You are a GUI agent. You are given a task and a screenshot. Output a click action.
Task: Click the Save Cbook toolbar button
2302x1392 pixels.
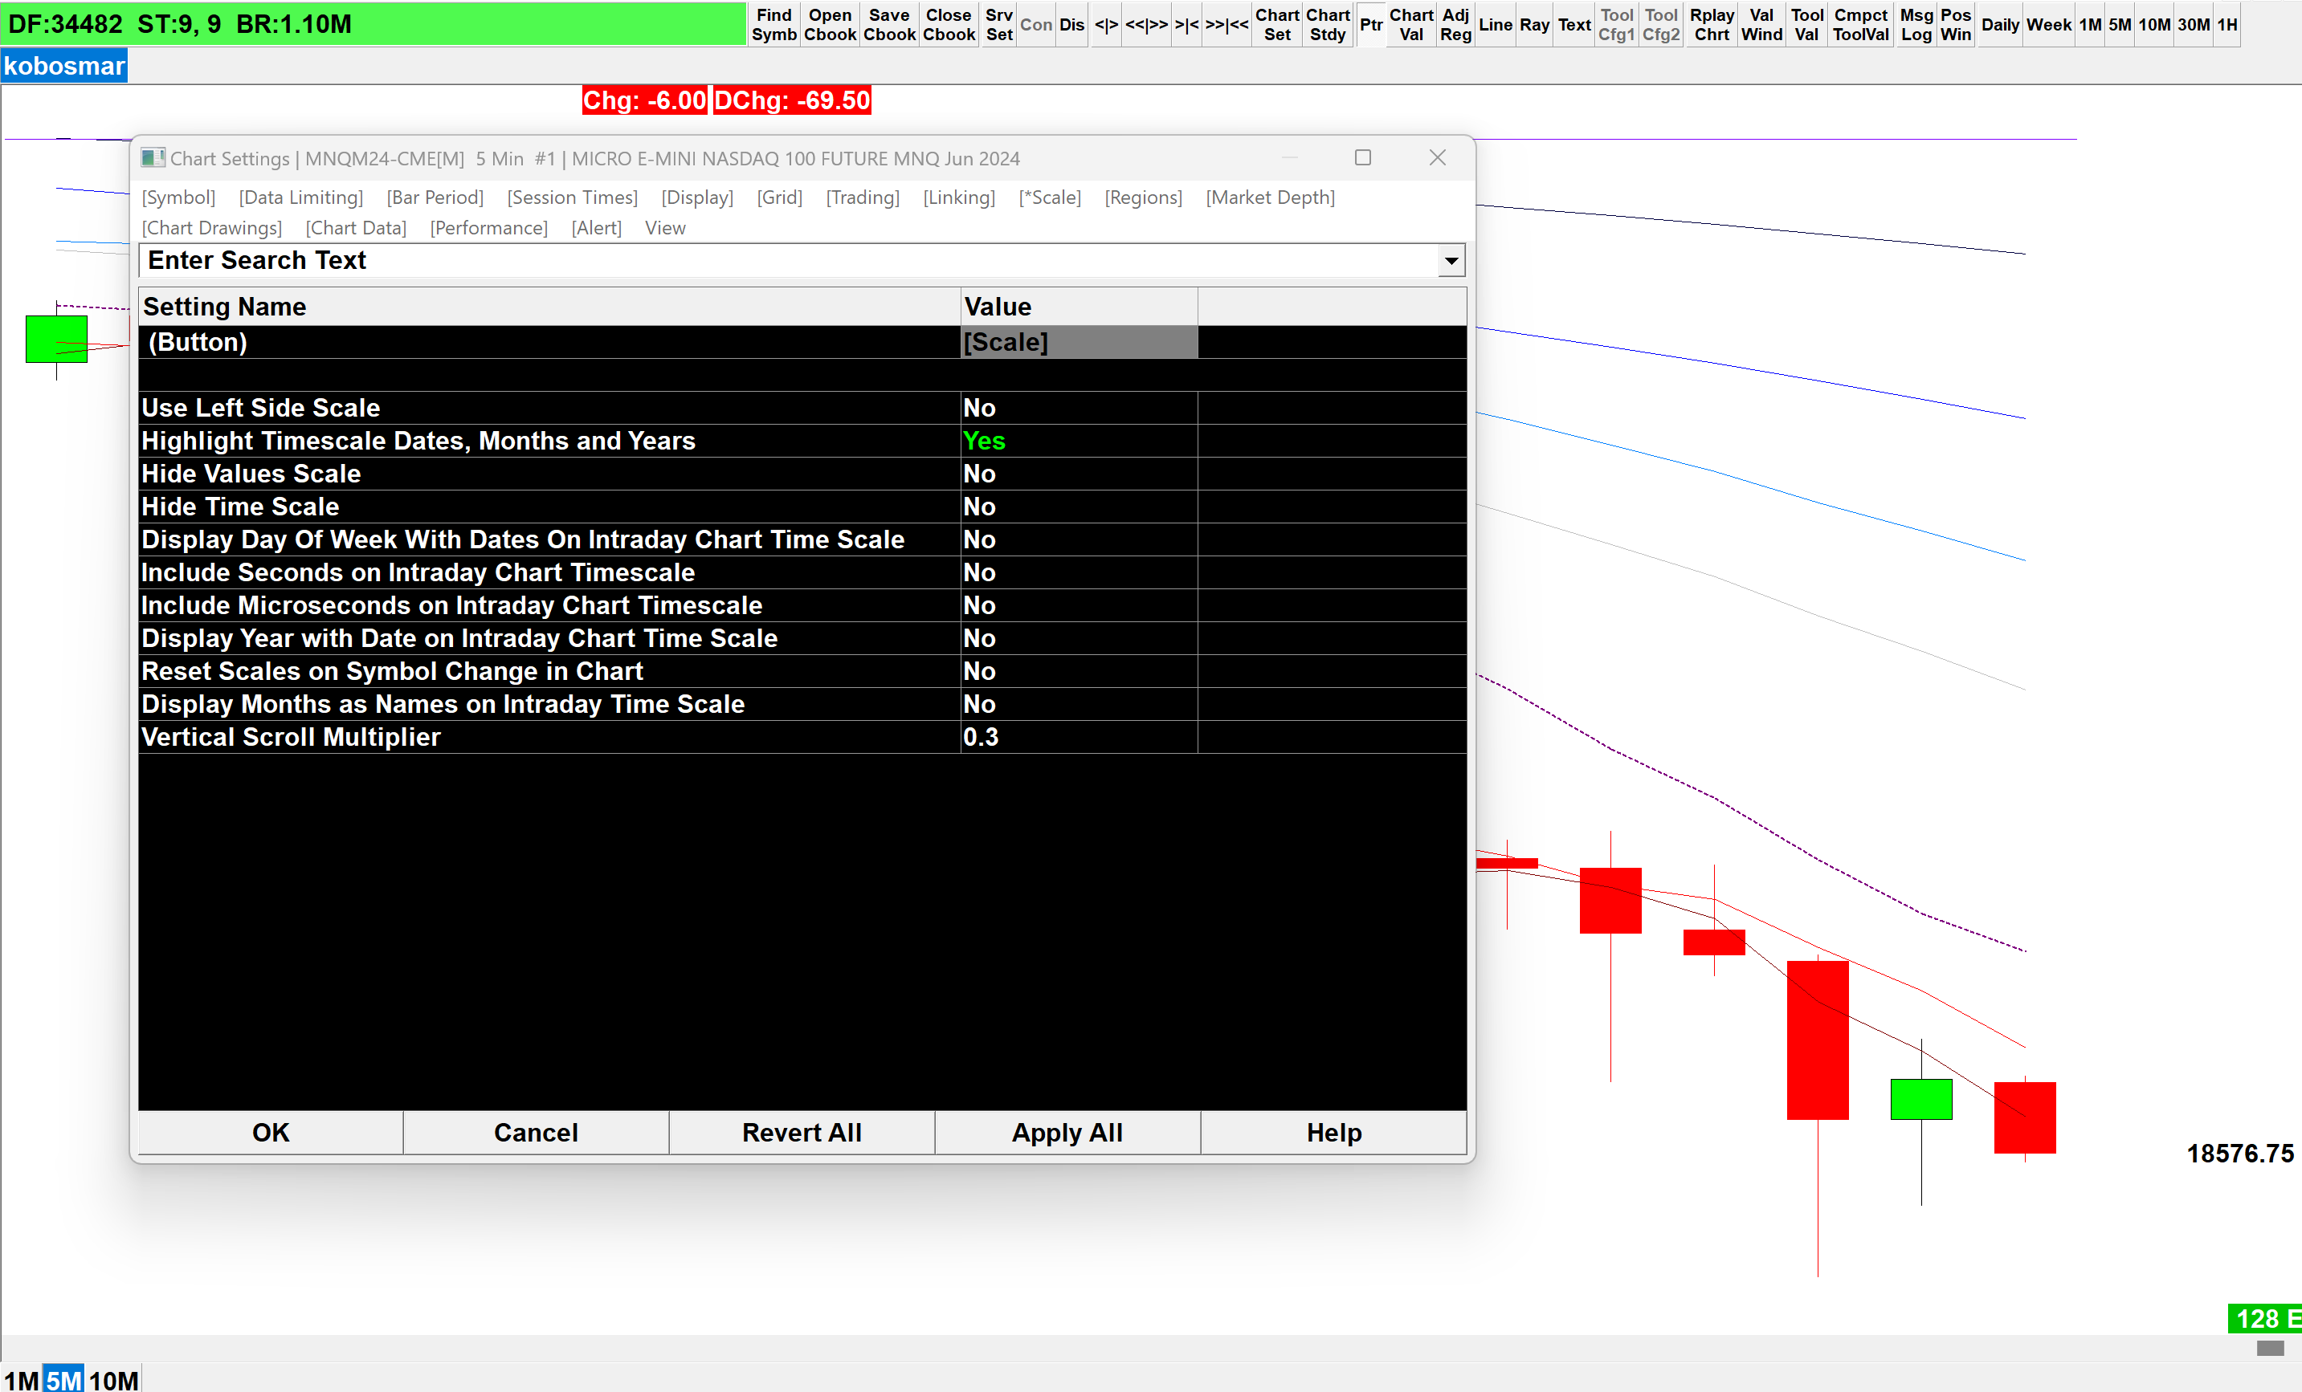(x=888, y=24)
